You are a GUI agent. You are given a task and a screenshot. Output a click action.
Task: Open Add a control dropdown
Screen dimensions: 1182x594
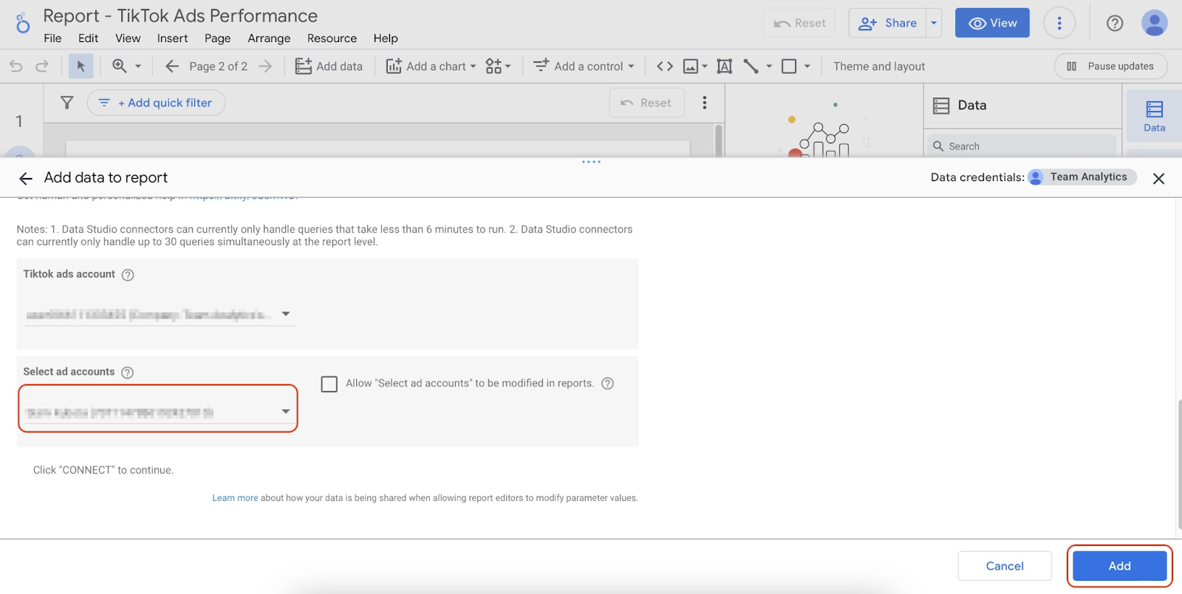point(584,66)
